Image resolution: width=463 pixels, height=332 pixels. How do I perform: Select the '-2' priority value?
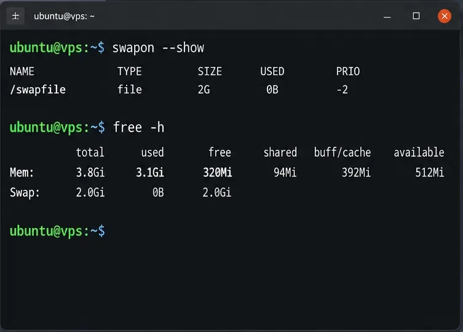click(342, 89)
